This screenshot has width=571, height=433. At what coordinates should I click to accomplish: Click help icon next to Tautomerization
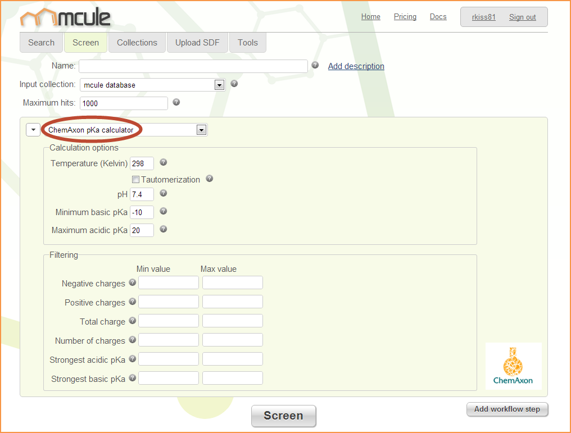210,179
